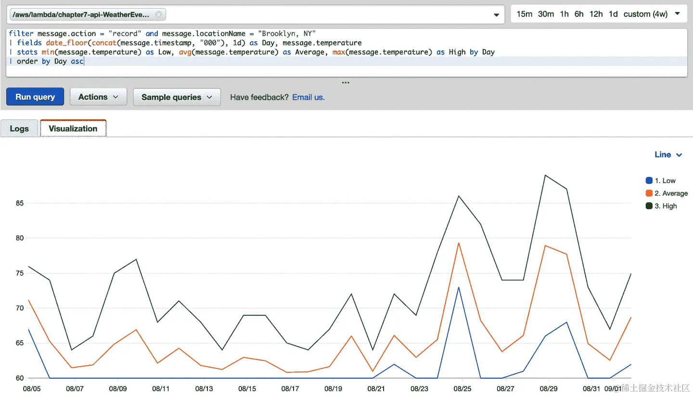Open the Sample queries dropdown

pyautogui.click(x=177, y=97)
